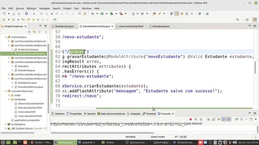Click the web browser globe toolbar icon
259x145 pixels.
coord(200,14)
